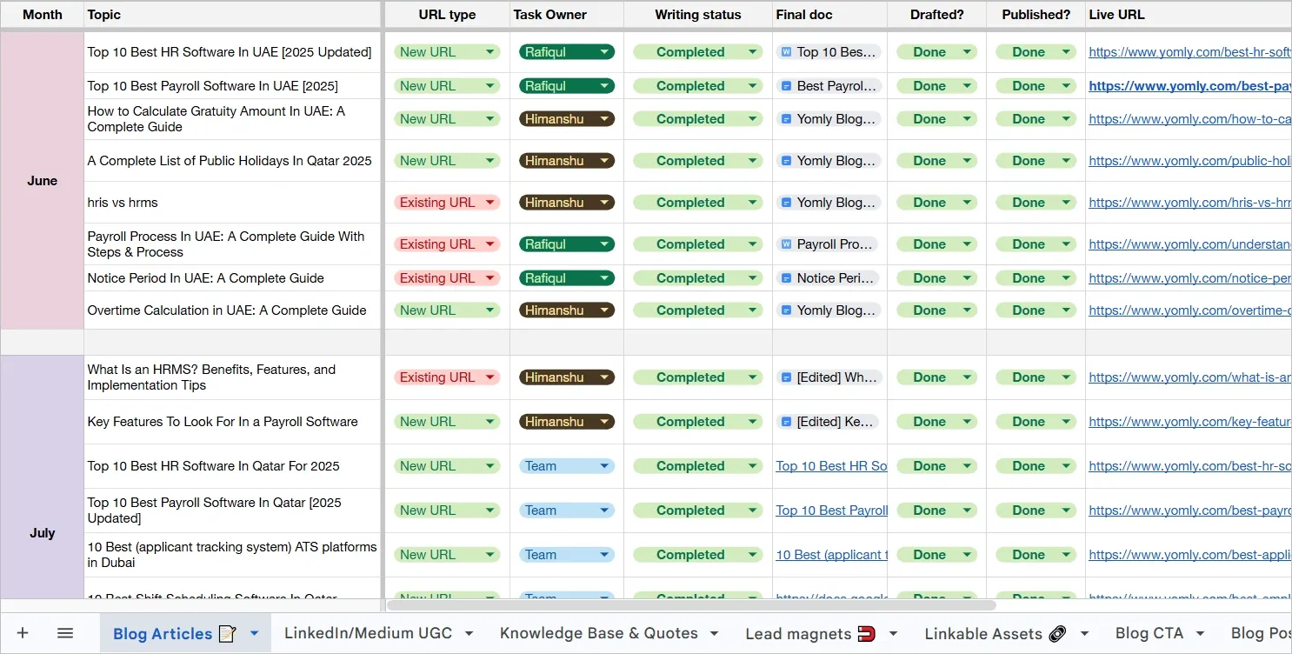Open live URL for notice period
The height and width of the screenshot is (654, 1292).
pyautogui.click(x=1189, y=278)
